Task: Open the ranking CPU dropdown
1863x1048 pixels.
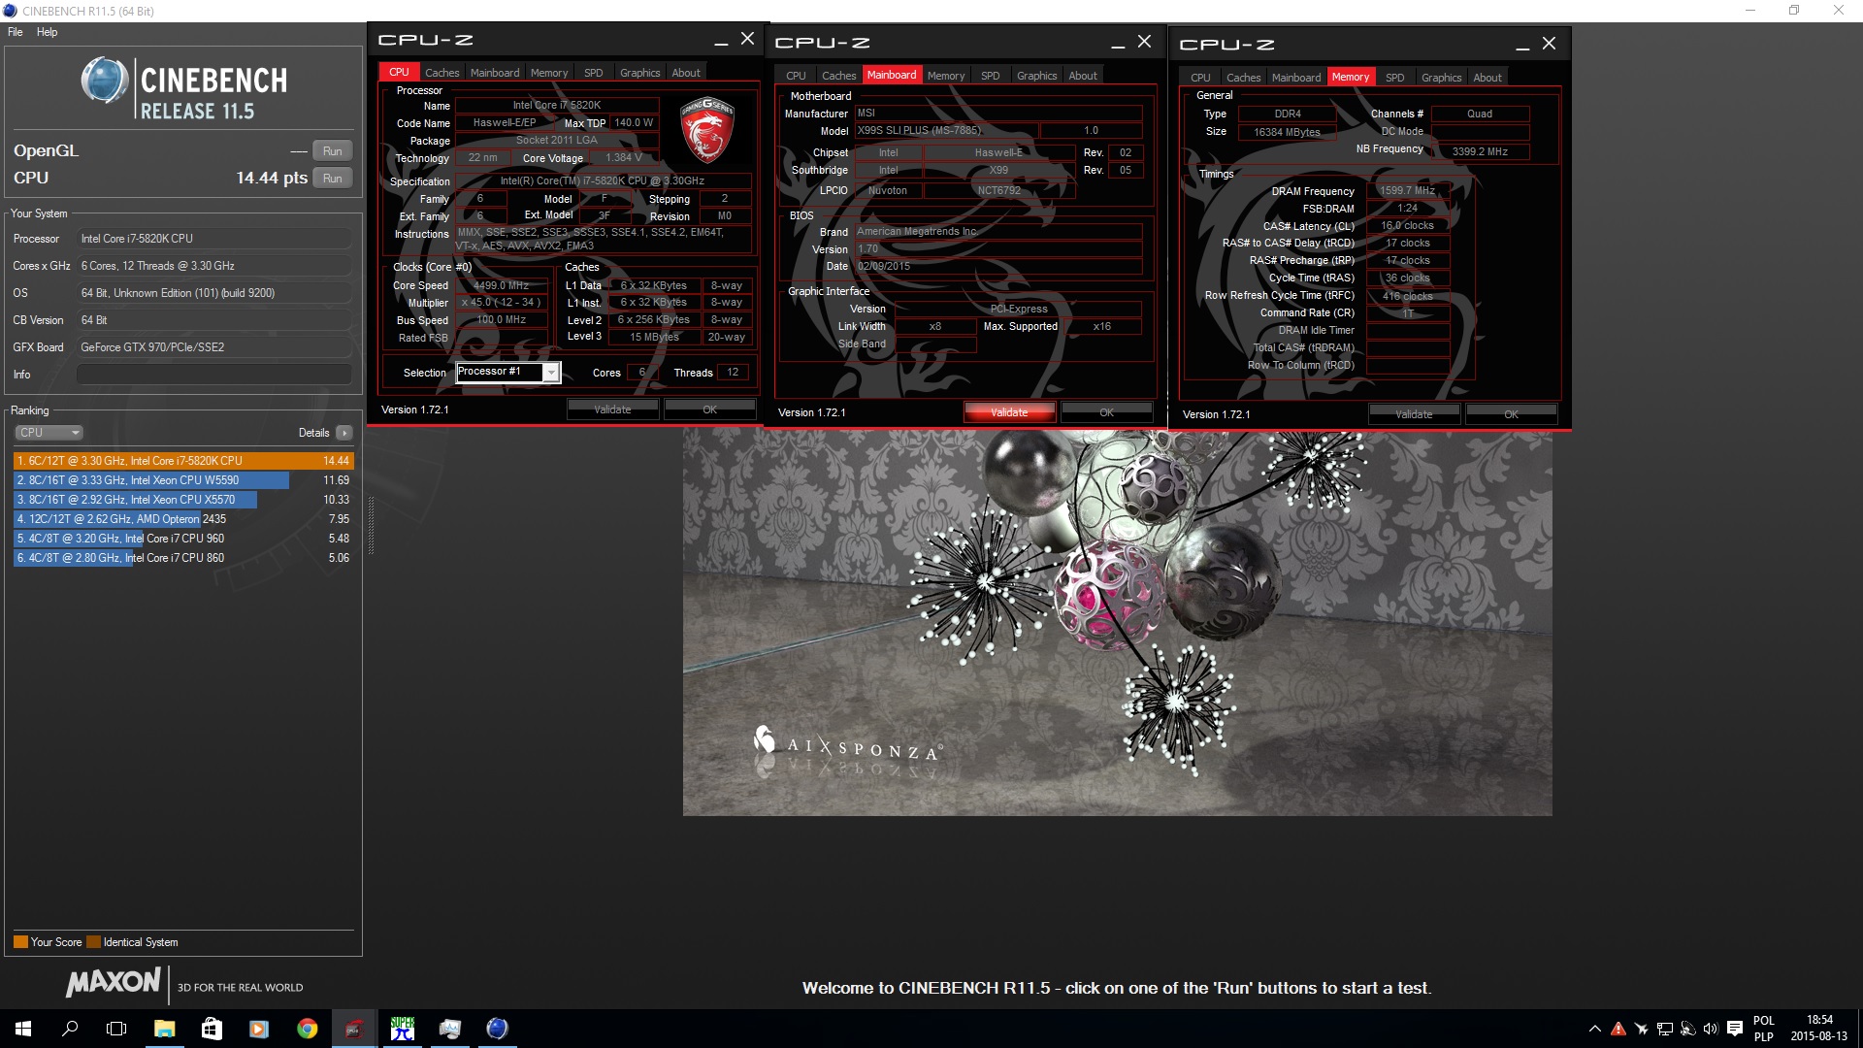Action: pos(49,433)
